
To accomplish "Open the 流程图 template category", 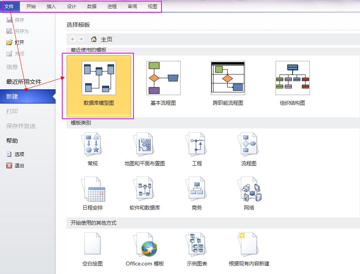I will click(249, 149).
